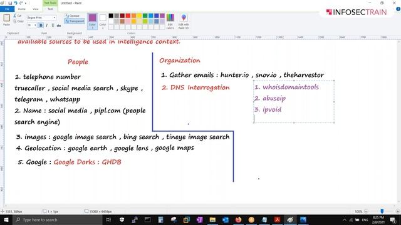Open Adobe Acrobat from the taskbar
Image resolution: width=401 pixels, height=225 pixels.
point(277,219)
